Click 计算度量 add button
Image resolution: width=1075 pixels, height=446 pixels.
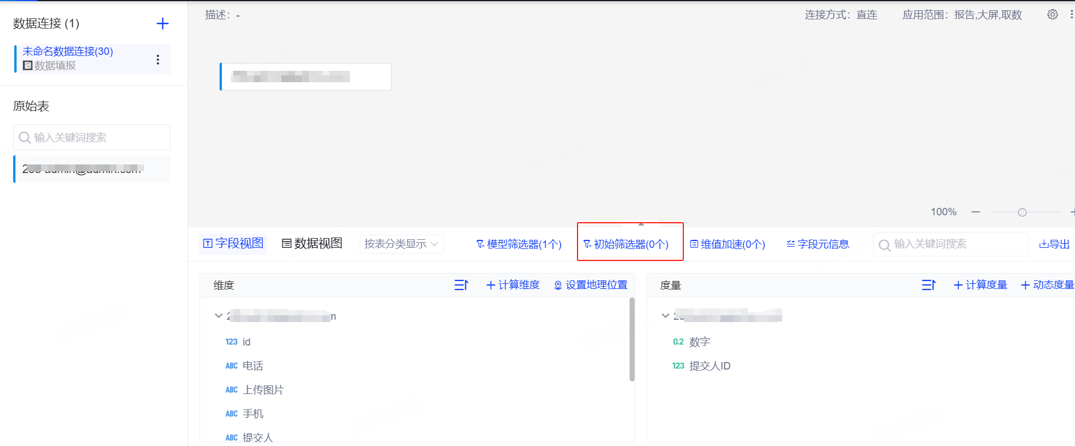(x=980, y=285)
